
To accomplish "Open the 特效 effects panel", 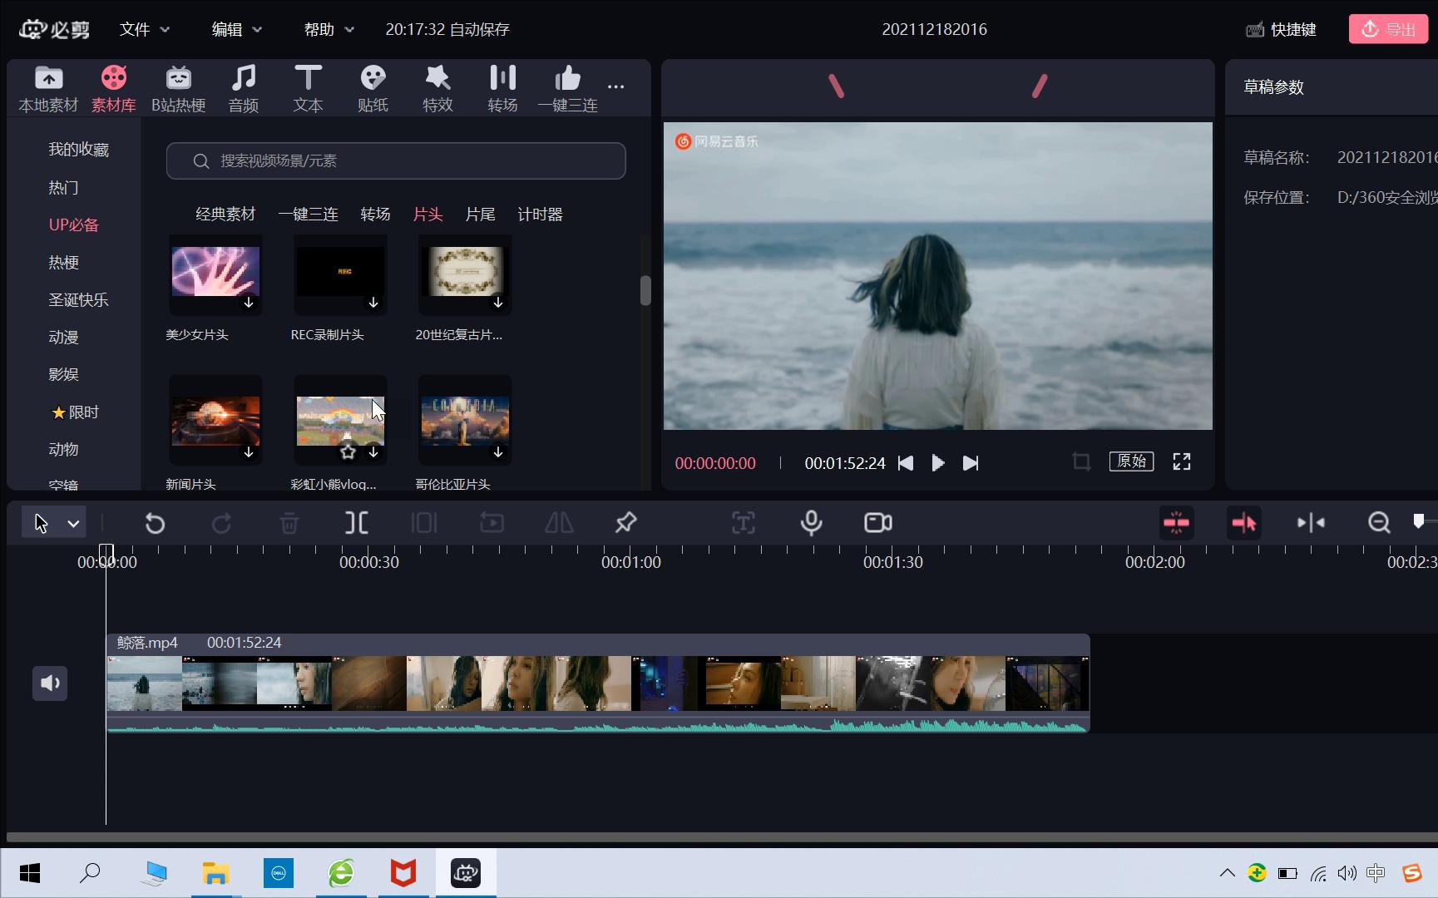I will pyautogui.click(x=437, y=88).
